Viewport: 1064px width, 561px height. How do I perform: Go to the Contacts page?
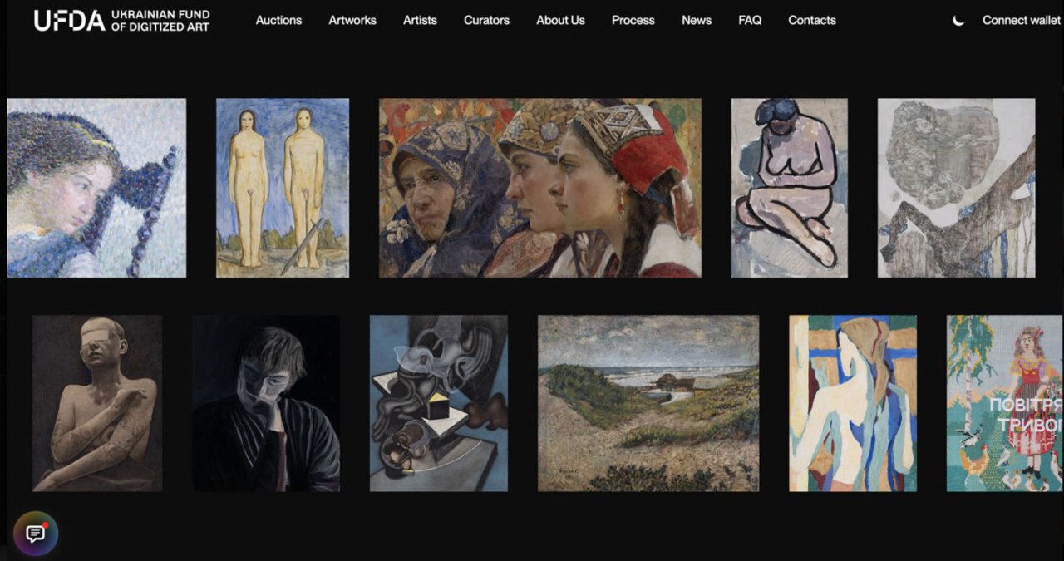[812, 21]
